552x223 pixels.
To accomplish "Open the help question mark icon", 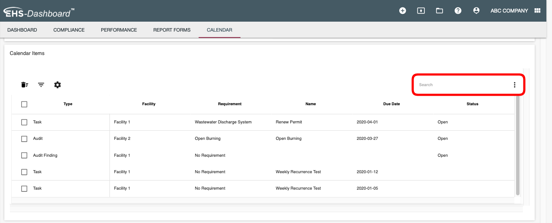I will (x=458, y=11).
